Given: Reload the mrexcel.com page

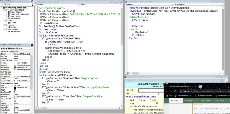Looking at the screenshot, I should coord(175,91).
